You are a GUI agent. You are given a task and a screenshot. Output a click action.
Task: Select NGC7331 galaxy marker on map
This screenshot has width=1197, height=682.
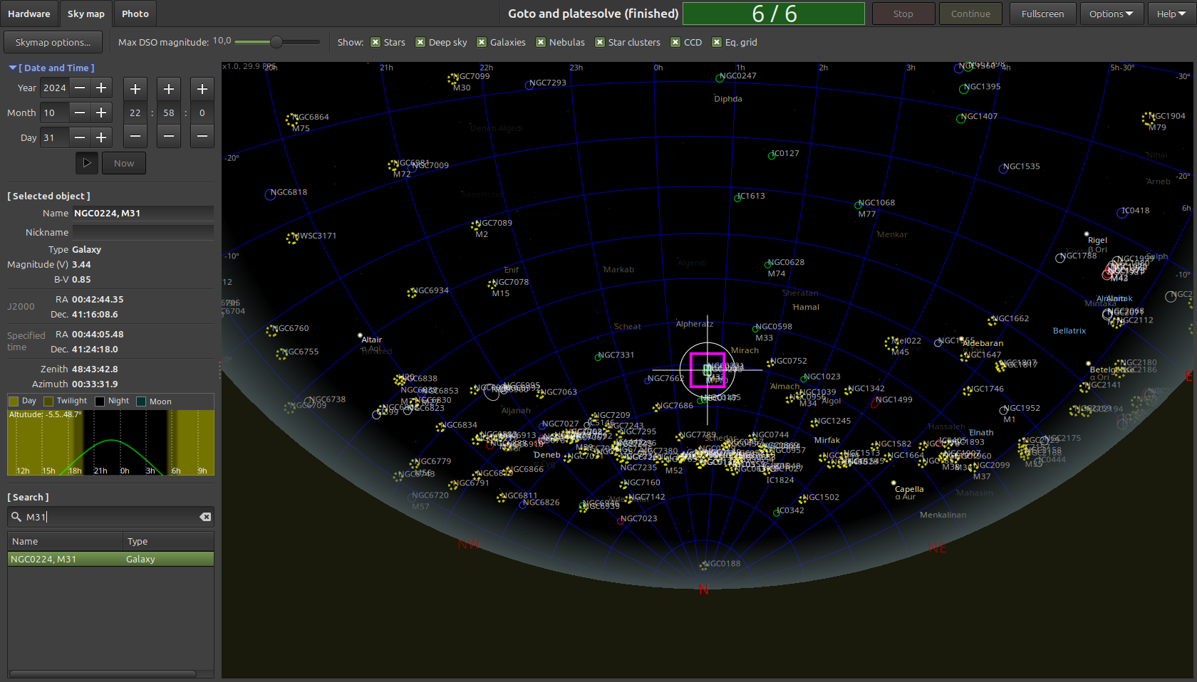pos(598,357)
